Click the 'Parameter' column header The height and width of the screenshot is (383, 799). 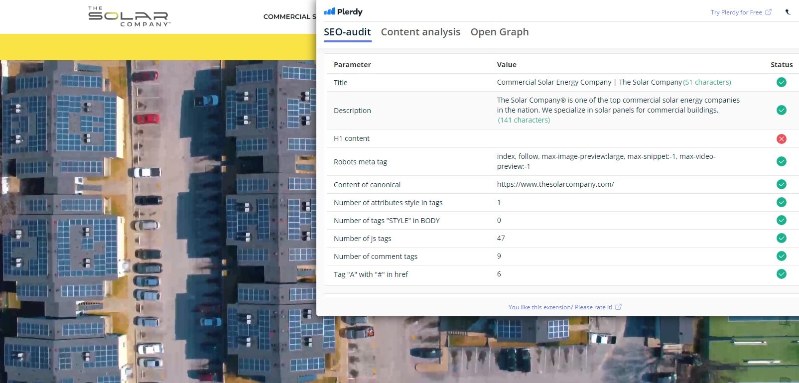[x=352, y=65]
